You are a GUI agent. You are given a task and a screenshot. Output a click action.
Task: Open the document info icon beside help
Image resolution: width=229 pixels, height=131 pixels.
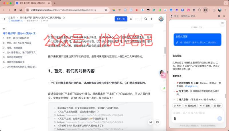[x=151, y=122]
